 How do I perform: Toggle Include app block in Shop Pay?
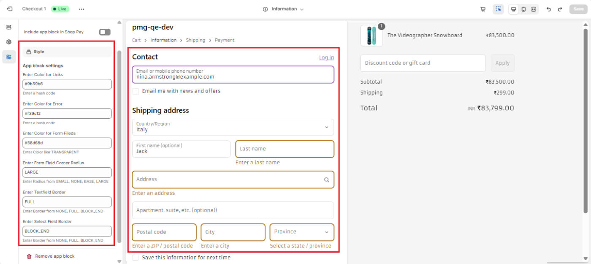(x=104, y=32)
